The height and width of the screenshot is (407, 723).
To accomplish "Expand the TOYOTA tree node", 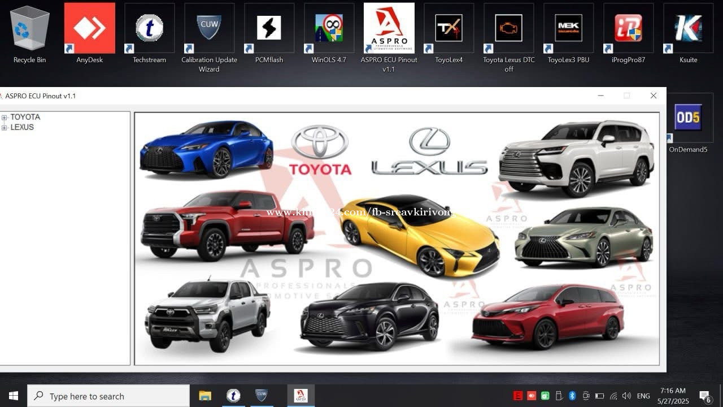I will click(5, 118).
